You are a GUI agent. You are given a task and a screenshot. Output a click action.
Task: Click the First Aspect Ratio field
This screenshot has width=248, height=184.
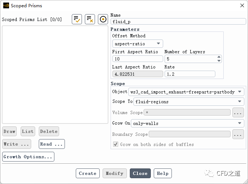tap(137, 59)
